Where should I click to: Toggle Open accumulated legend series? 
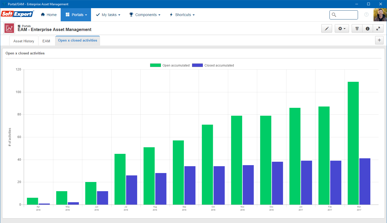click(170, 65)
